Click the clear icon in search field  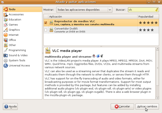(157, 10)
